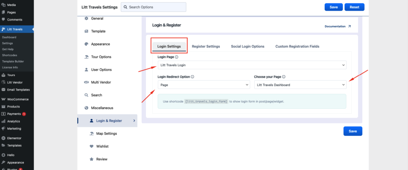Click the Review star icon

pos(92,159)
